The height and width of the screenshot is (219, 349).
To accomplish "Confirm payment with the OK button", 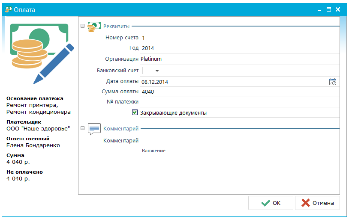I will coord(271,203).
